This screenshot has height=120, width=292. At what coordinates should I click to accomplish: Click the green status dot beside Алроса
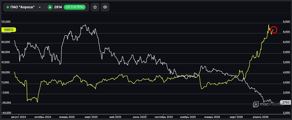(x=8, y=7)
